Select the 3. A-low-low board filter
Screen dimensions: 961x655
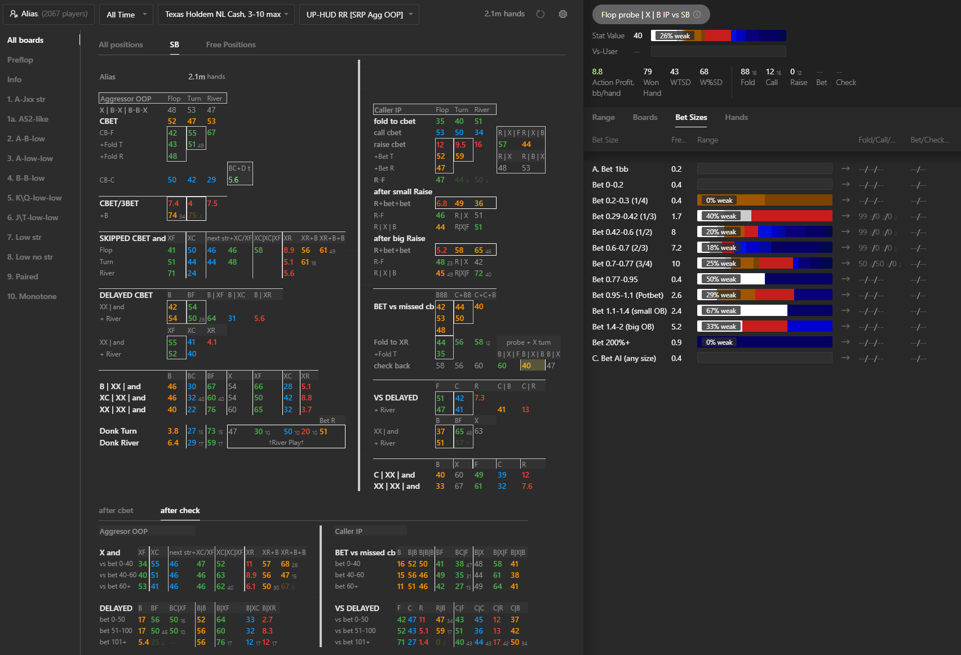pos(30,158)
